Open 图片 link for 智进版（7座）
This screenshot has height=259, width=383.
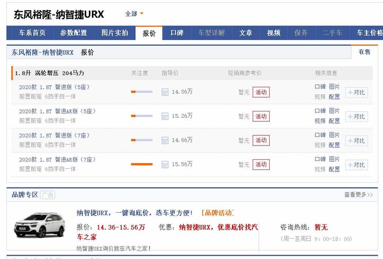click(334, 135)
